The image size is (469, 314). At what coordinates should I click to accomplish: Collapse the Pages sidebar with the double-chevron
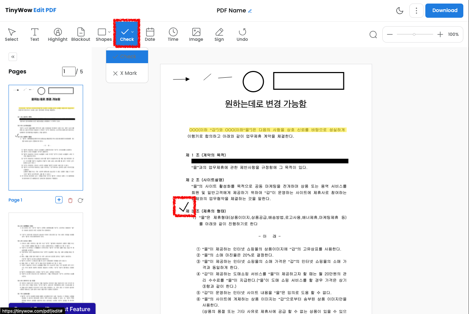(12, 56)
